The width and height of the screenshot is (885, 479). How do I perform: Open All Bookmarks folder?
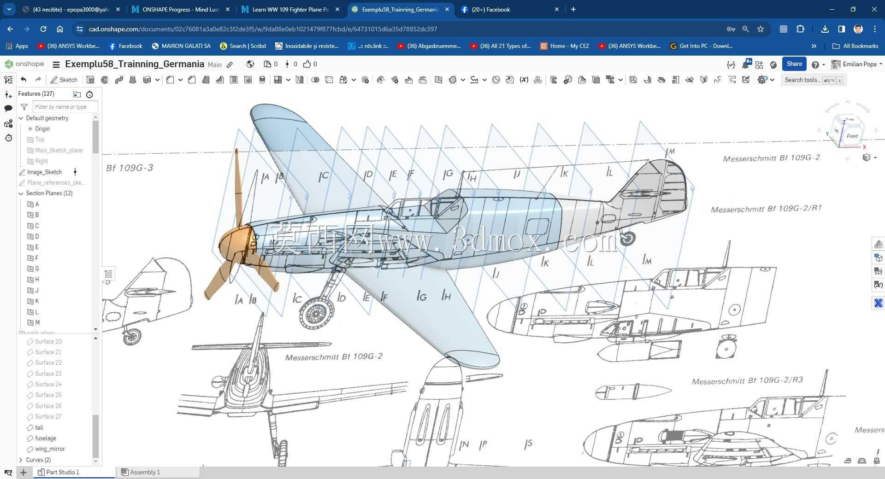(855, 46)
